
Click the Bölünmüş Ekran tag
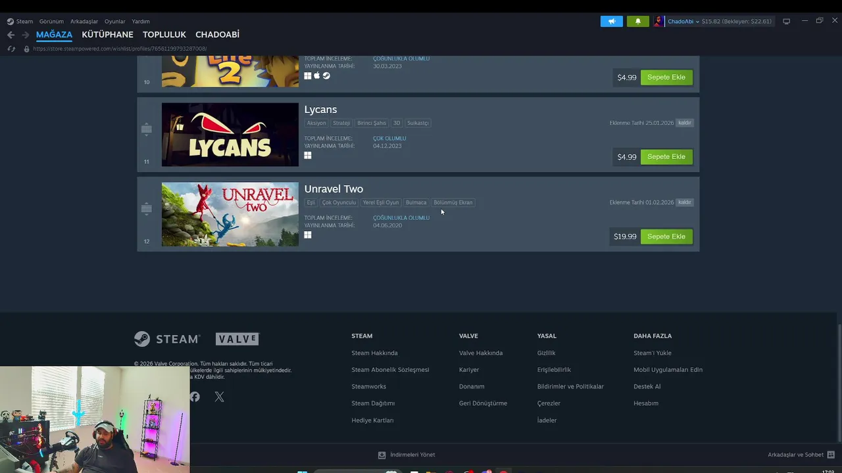[453, 202]
